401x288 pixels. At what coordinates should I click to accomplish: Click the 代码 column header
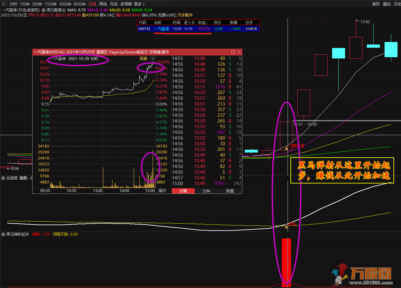[x=143, y=22]
